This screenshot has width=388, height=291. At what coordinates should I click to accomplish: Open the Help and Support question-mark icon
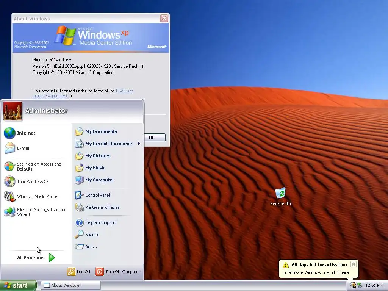[80, 222]
